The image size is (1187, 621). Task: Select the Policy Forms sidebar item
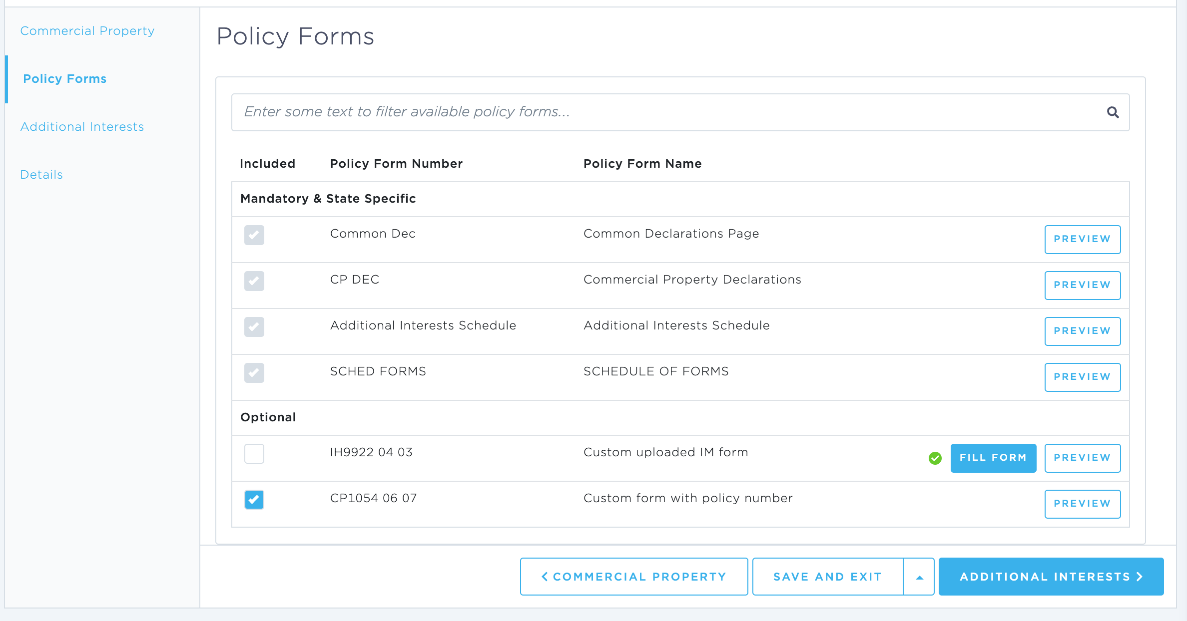click(x=65, y=79)
